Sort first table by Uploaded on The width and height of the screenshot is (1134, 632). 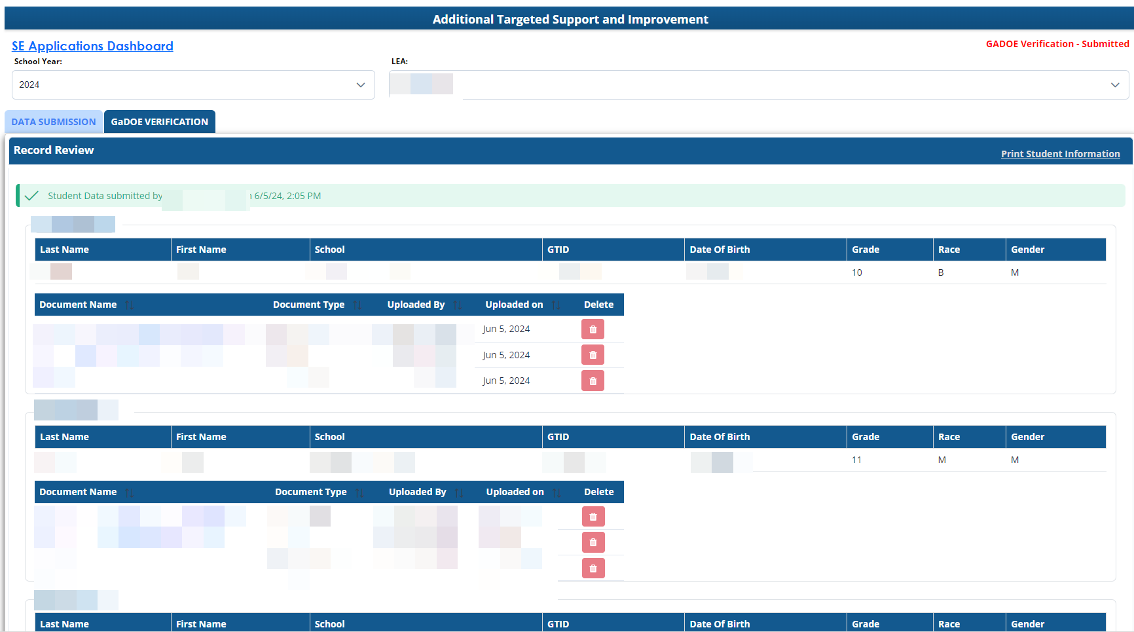coord(556,305)
